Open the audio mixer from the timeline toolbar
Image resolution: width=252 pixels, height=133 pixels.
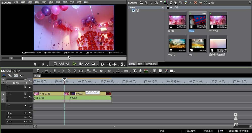[161, 71]
